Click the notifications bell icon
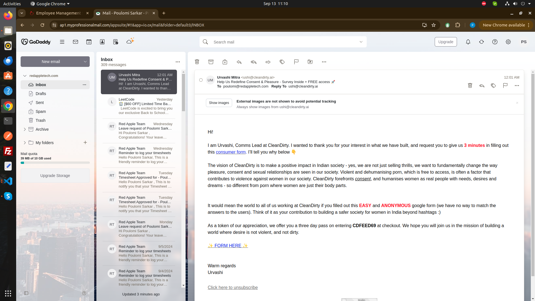Screen dimensions: 535x301 468,42
